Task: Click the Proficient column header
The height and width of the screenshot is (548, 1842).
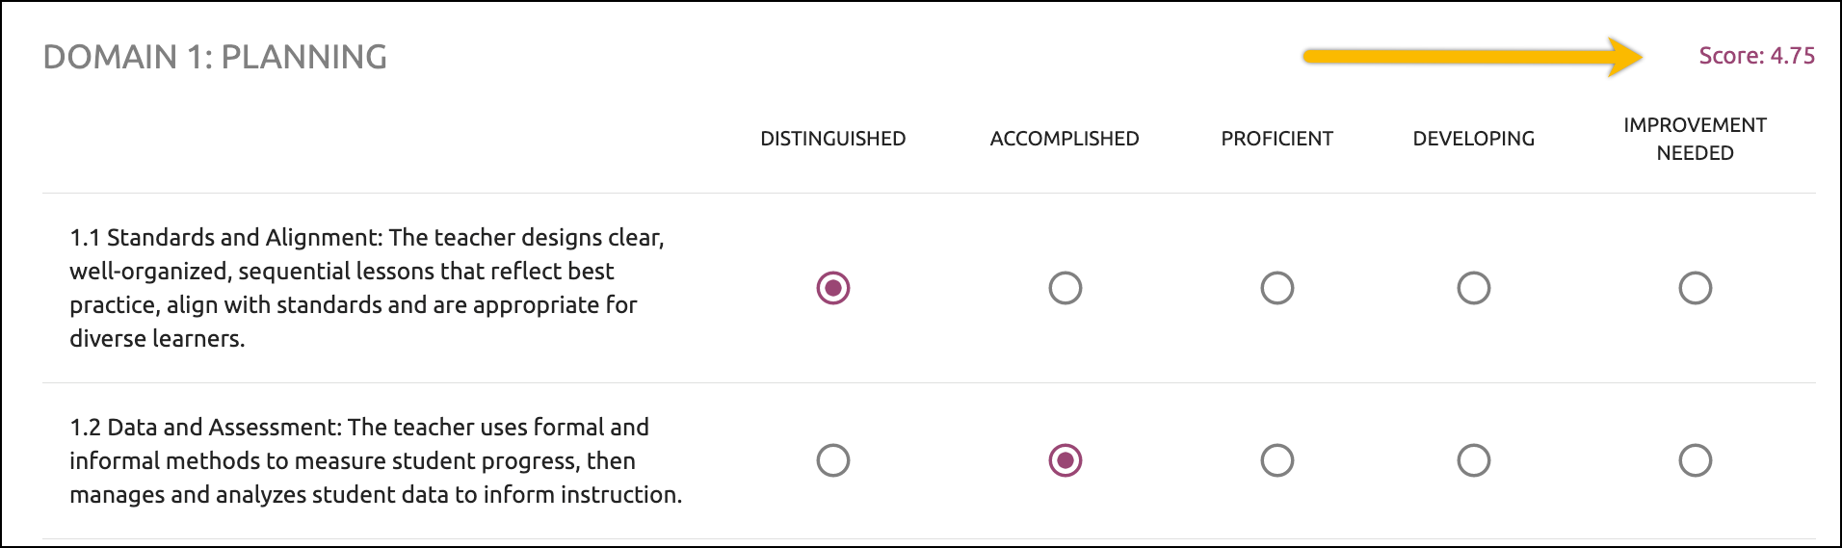Action: tap(1277, 139)
